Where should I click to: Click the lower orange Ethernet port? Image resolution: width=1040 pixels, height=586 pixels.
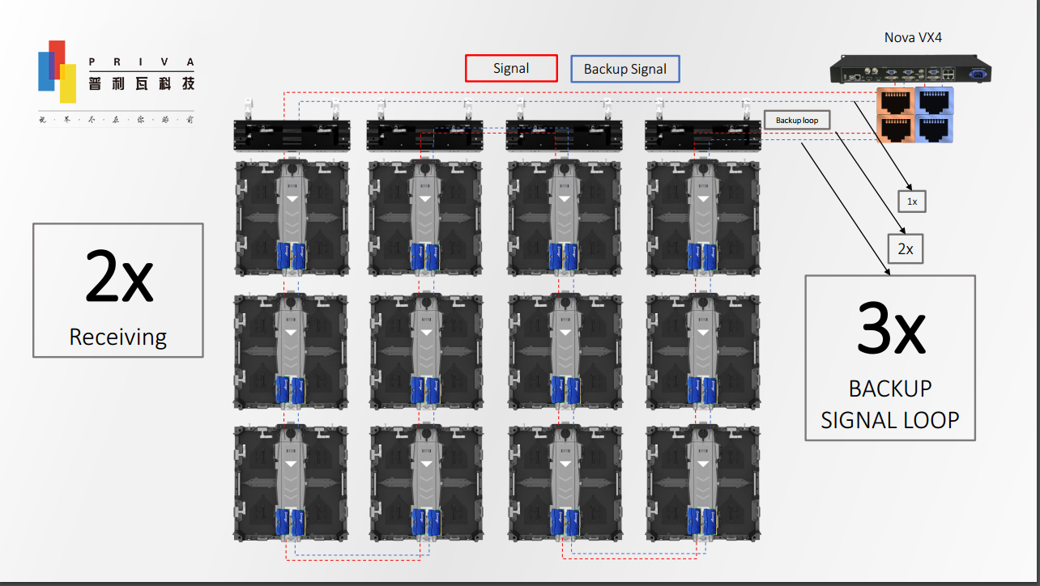click(x=896, y=129)
